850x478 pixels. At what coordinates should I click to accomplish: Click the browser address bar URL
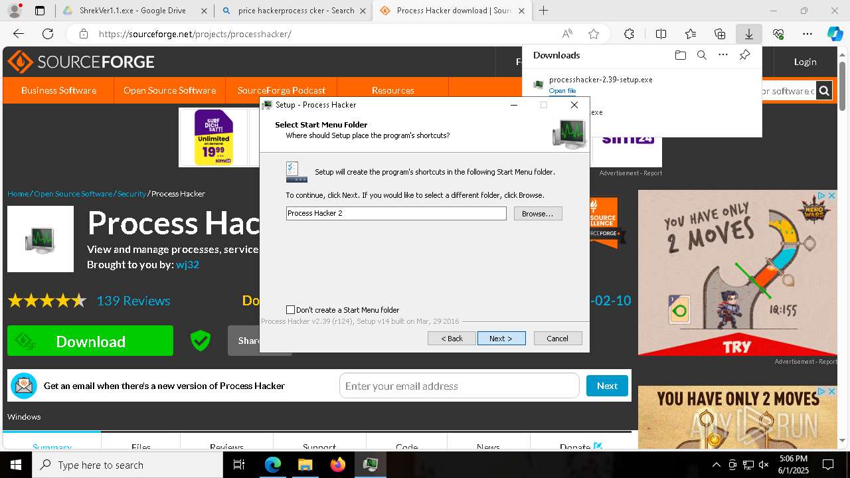[x=195, y=34]
